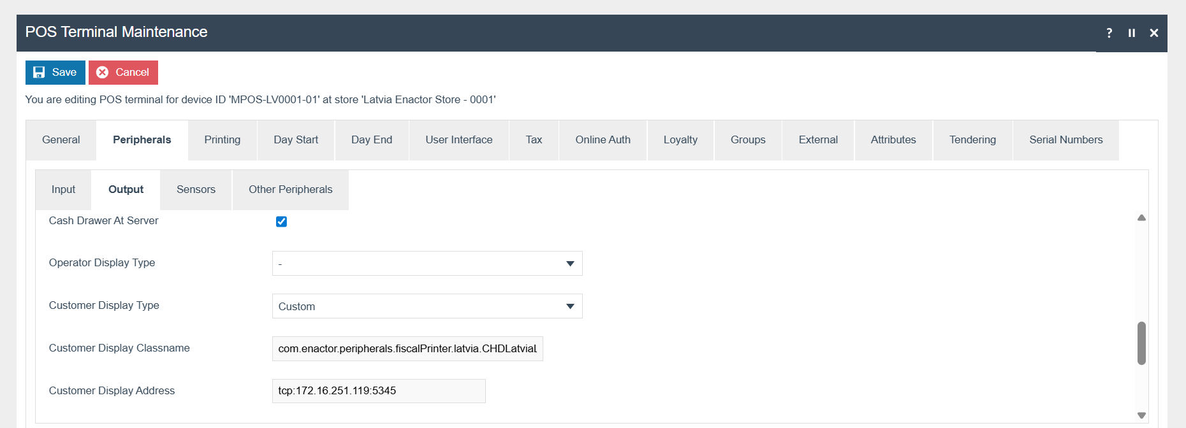Screen dimensions: 1186x428
Task: Click the Customer Display Address field
Action: coord(379,391)
